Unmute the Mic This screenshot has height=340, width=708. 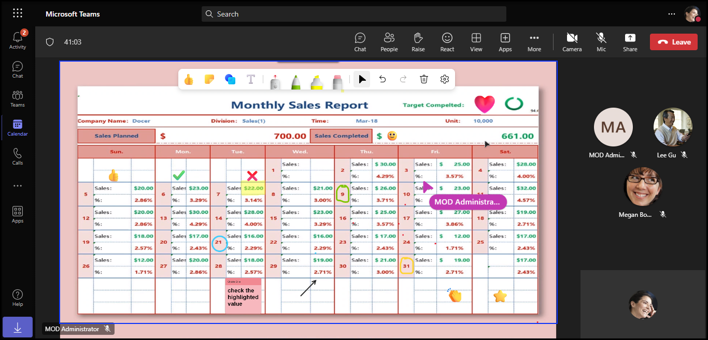tap(601, 42)
